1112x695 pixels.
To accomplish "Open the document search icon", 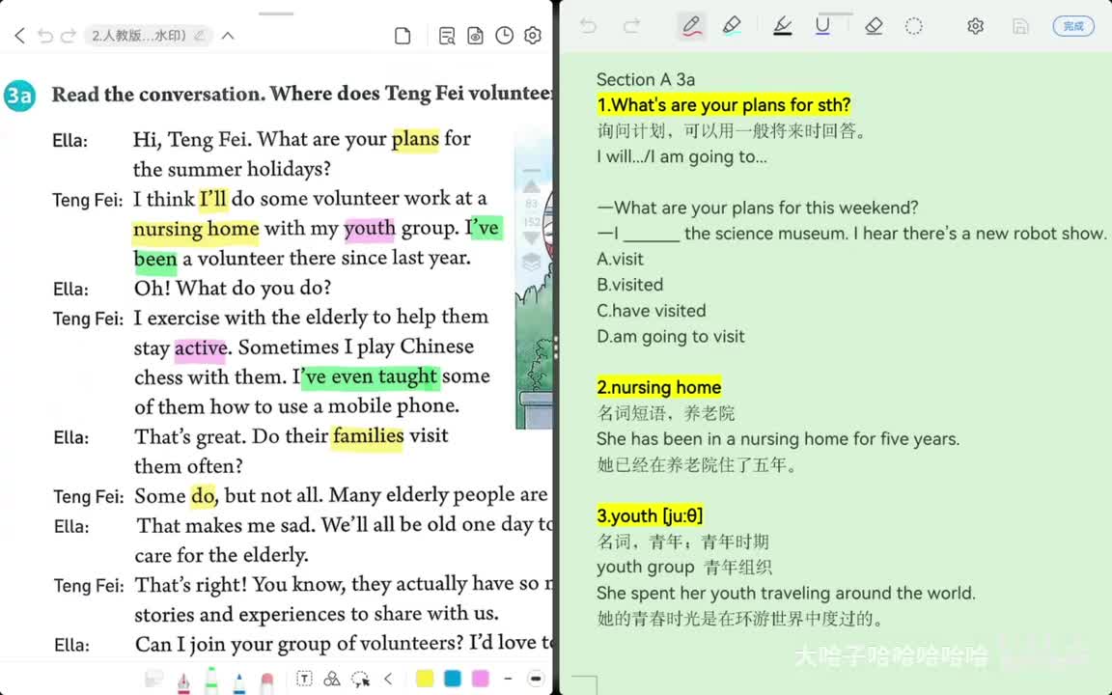I will (x=447, y=36).
